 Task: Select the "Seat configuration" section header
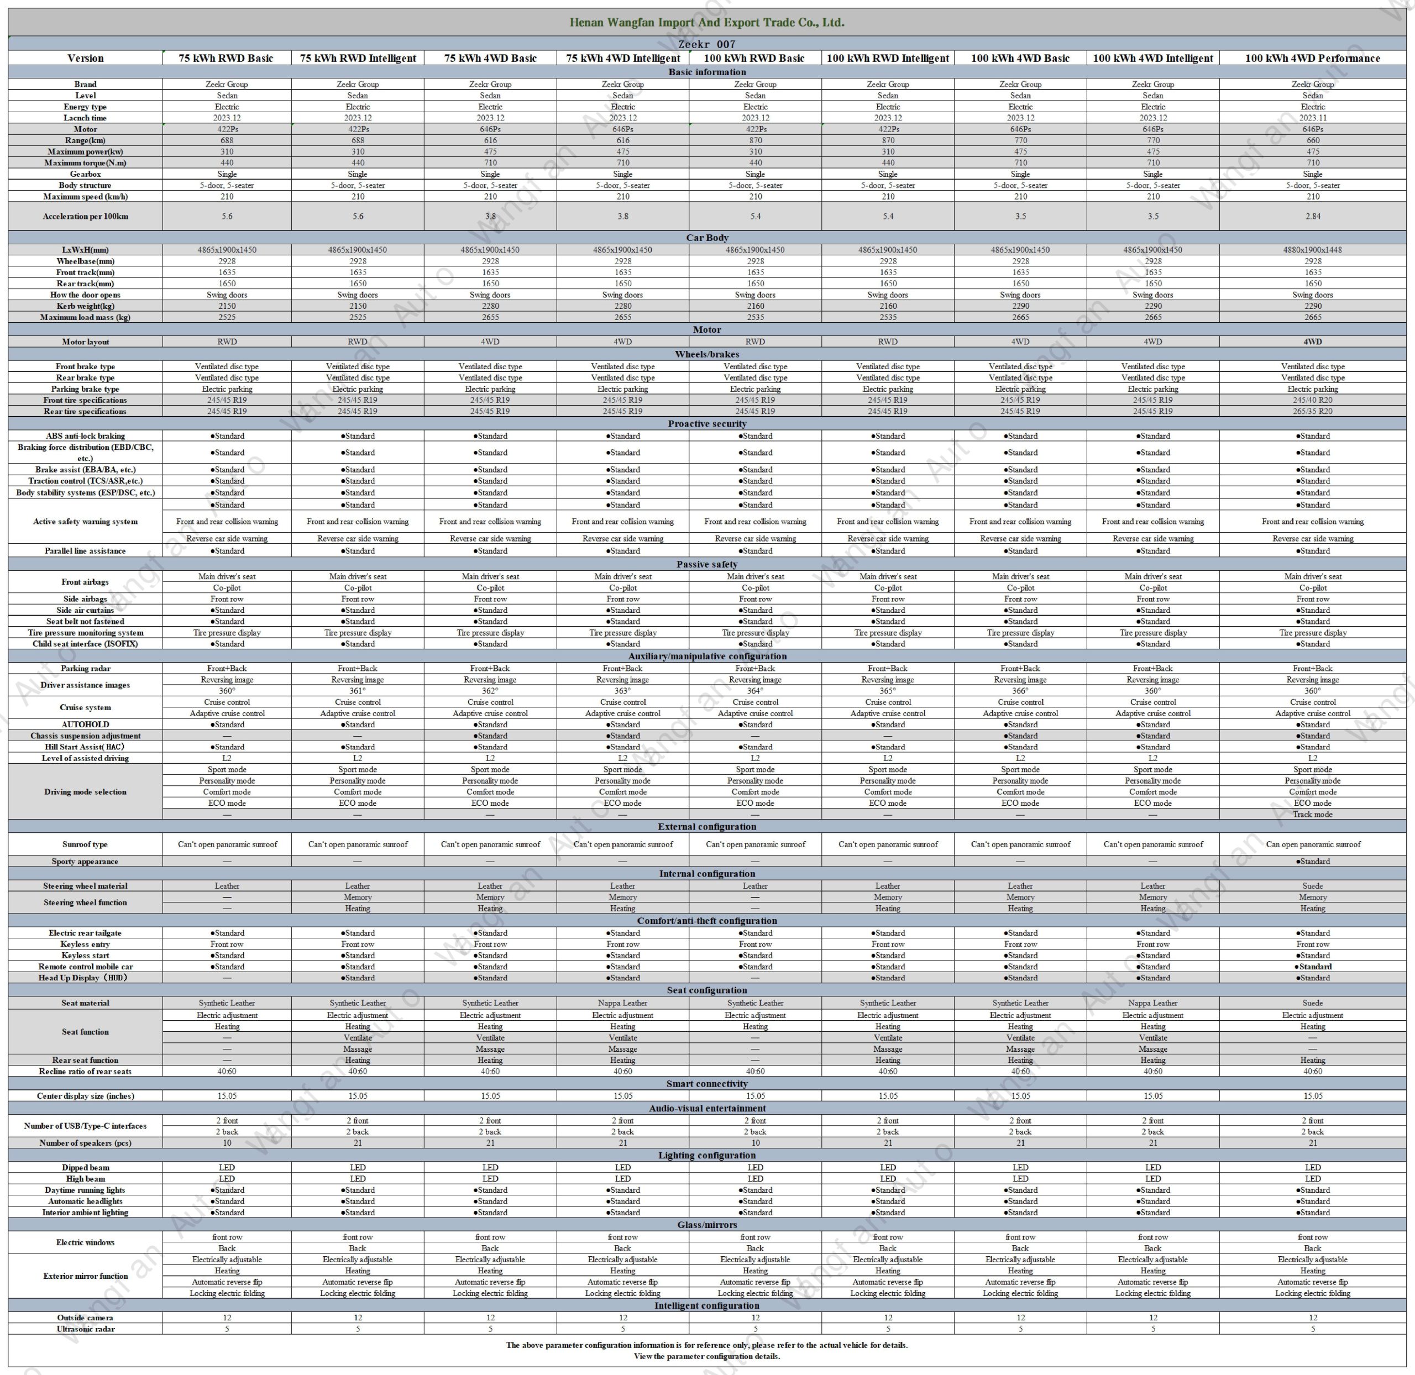(706, 989)
